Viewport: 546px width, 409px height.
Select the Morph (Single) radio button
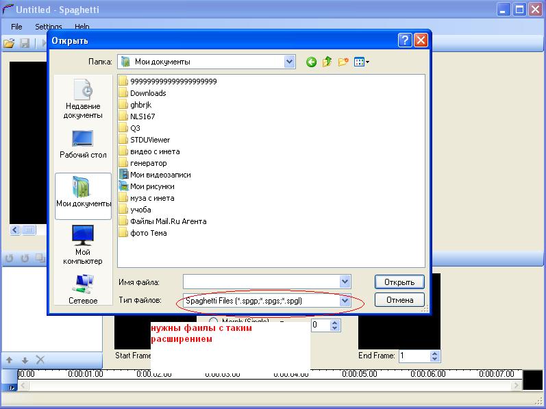pos(212,321)
